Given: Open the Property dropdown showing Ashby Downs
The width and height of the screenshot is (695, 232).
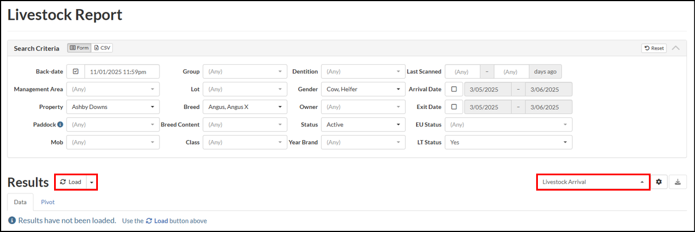Looking at the screenshot, I should [113, 107].
